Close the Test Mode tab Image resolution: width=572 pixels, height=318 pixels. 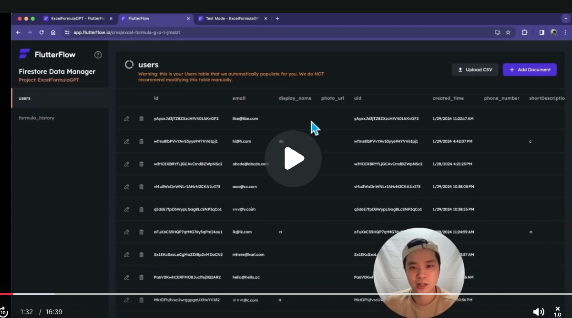pyautogui.click(x=266, y=19)
